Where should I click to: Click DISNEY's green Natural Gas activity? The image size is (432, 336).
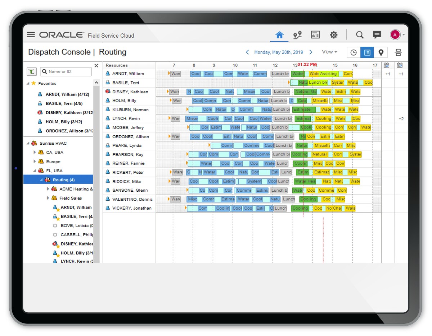[x=305, y=92]
